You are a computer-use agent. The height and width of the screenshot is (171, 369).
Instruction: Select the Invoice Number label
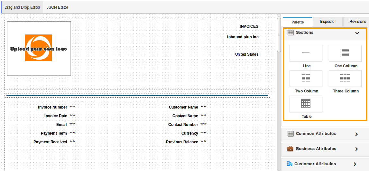point(52,107)
